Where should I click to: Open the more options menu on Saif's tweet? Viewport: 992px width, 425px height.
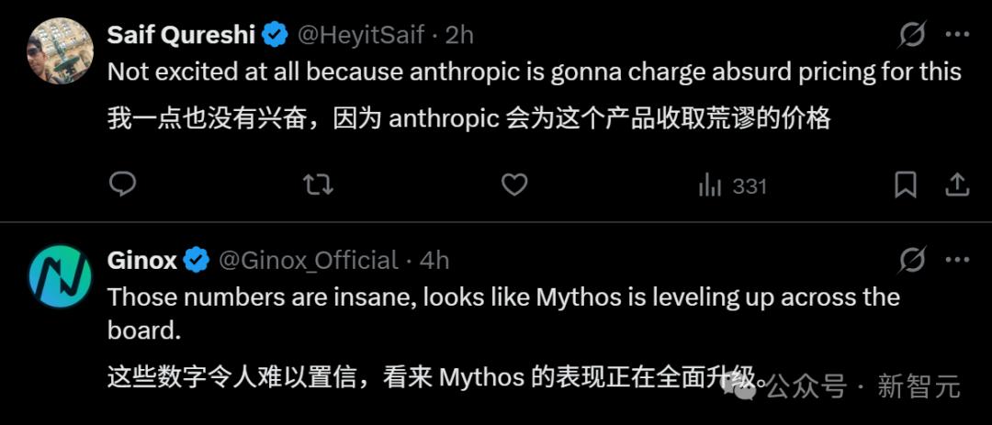(x=957, y=36)
